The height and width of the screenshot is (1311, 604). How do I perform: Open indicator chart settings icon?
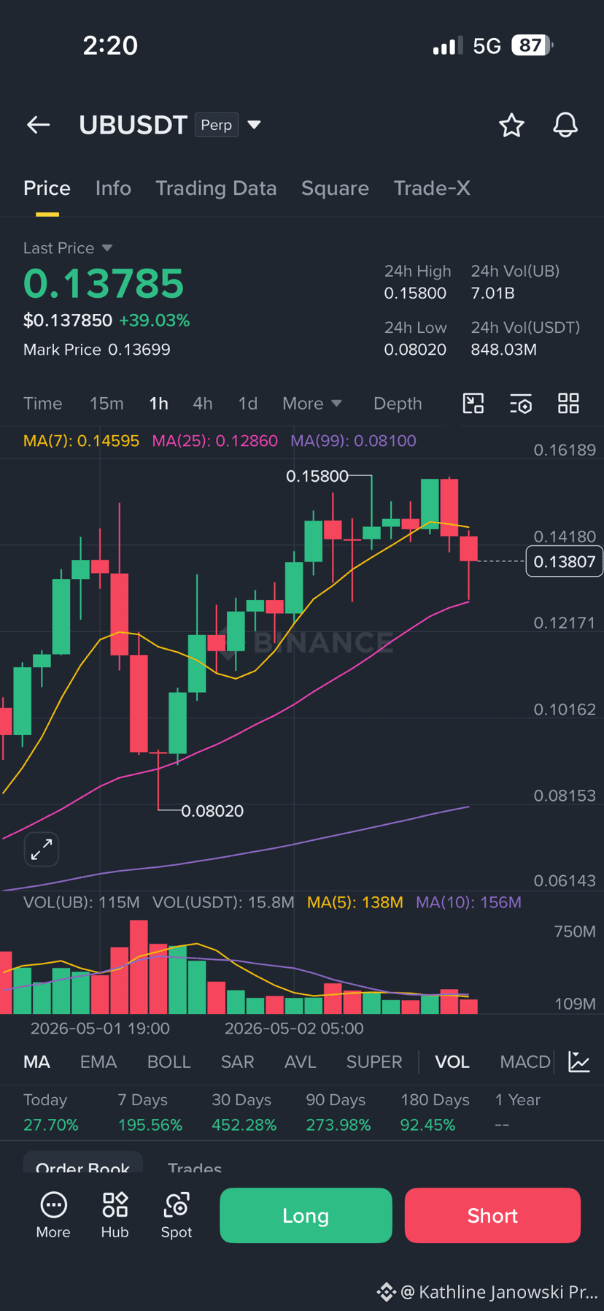[x=579, y=1061]
